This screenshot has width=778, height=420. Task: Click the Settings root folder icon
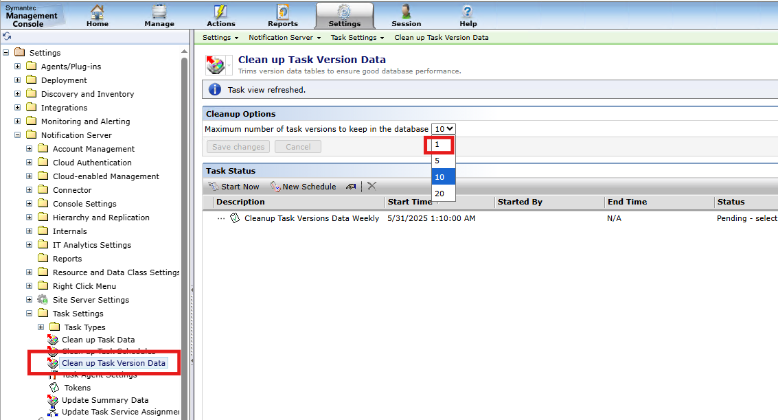pyautogui.click(x=20, y=52)
